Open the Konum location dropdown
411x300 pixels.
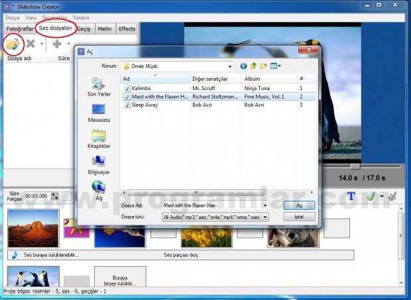point(229,66)
